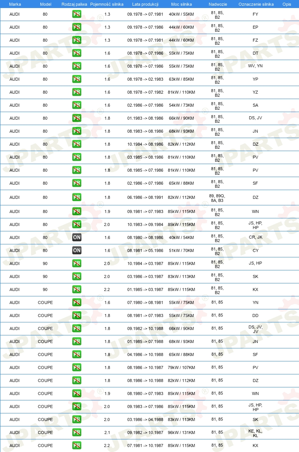The width and height of the screenshot is (299, 452).
Task: Click the 2.1 engine capacity cell
Action: (x=107, y=432)
